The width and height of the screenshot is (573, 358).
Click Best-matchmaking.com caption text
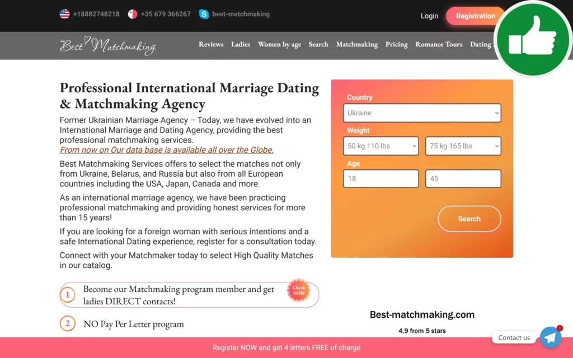[x=422, y=314]
